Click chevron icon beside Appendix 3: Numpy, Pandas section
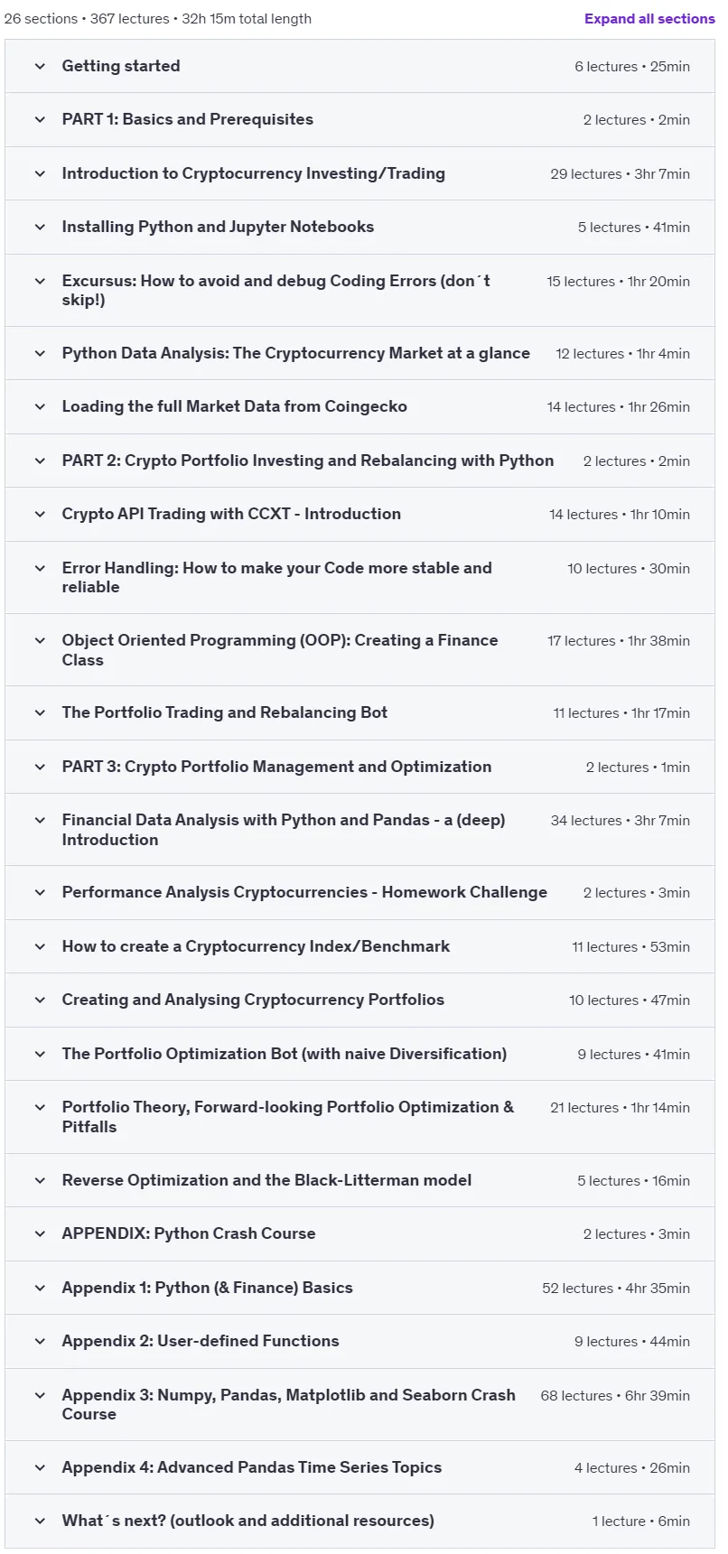Viewport: 728px width, 1554px height. tap(40, 1395)
